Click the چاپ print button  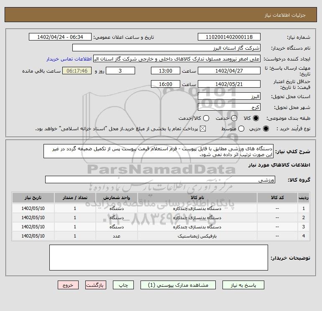point(123,285)
